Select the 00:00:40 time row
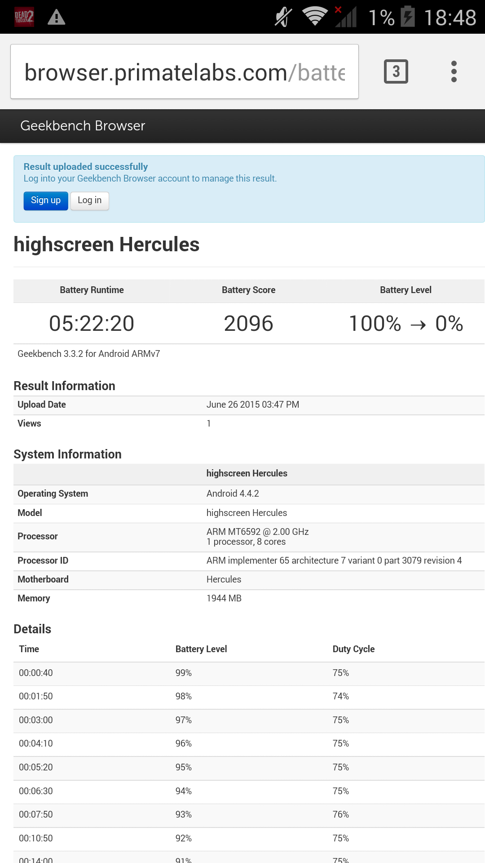The height and width of the screenshot is (863, 485). [x=249, y=673]
